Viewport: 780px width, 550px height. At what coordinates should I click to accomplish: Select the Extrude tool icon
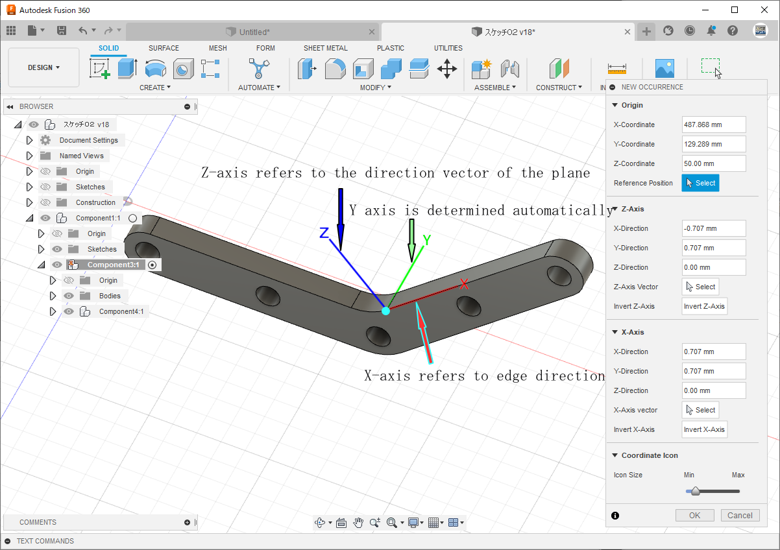point(127,68)
